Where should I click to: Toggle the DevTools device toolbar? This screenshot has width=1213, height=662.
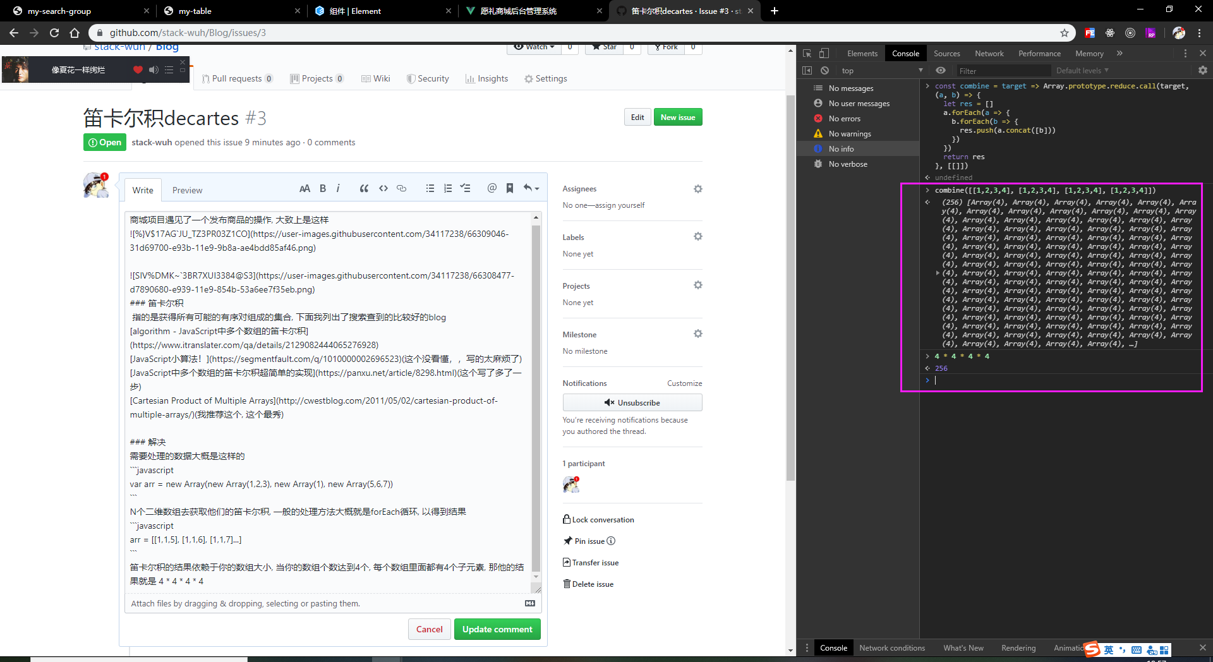click(x=824, y=54)
